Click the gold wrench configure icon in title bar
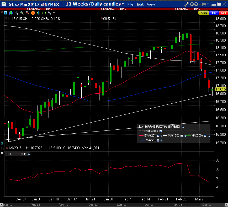Viewport: 228px width, 207px height. click(187, 4)
